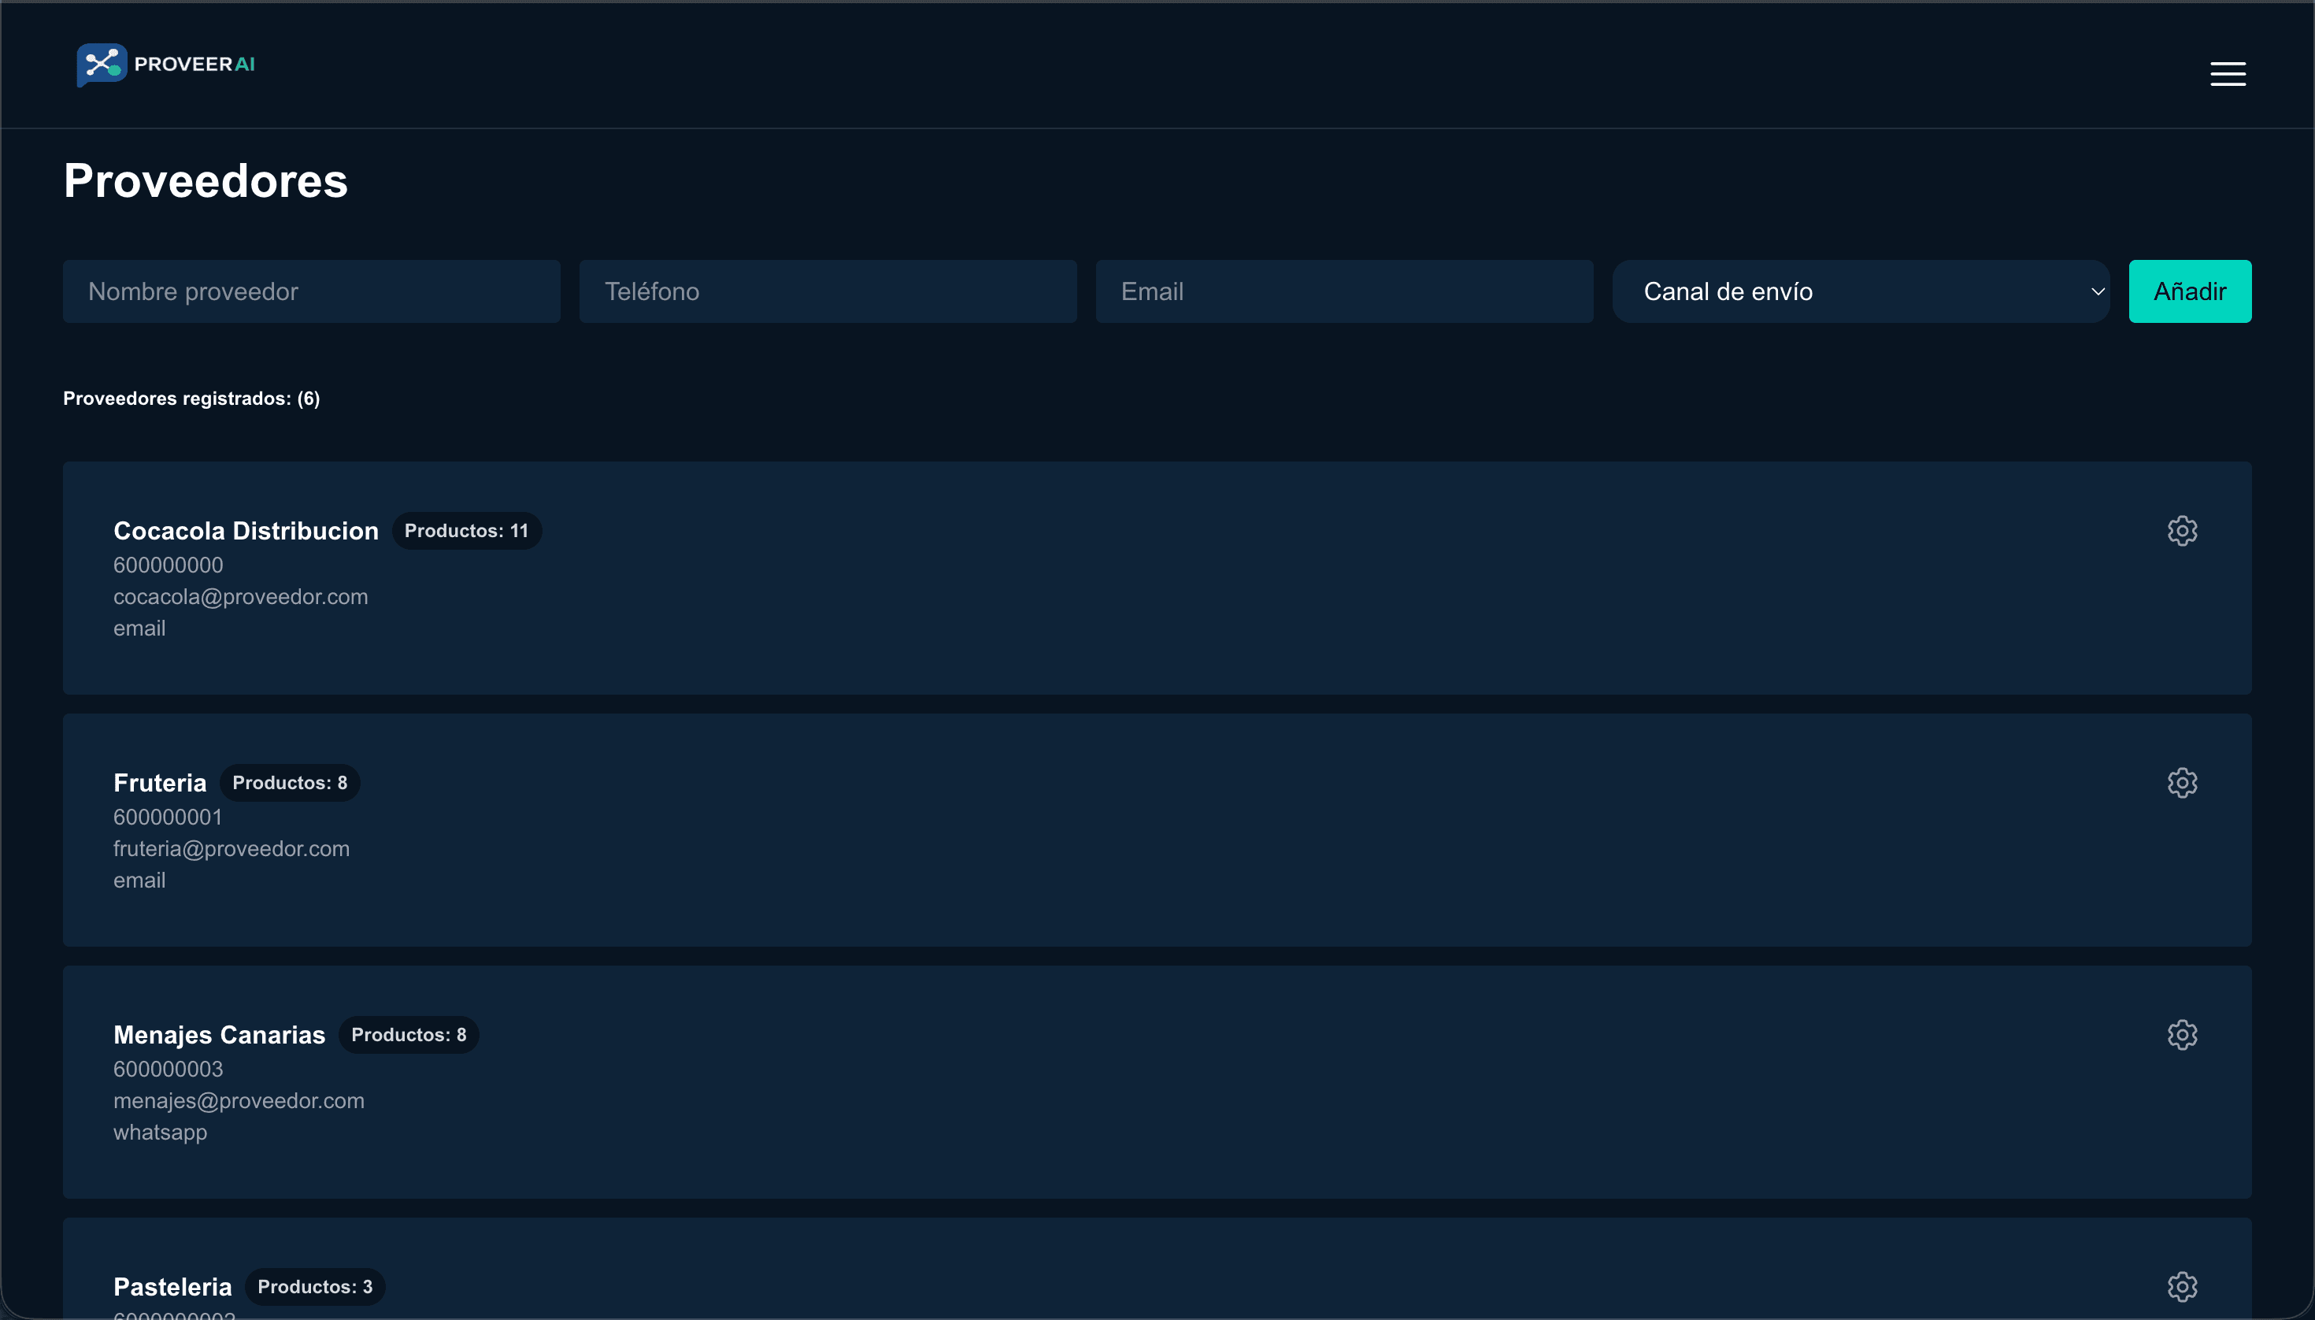Select the Menajes Canarias supplier name
The height and width of the screenshot is (1320, 2315).
220,1034
